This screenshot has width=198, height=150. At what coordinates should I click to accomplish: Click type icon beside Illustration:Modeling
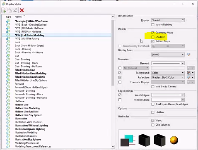(8, 132)
